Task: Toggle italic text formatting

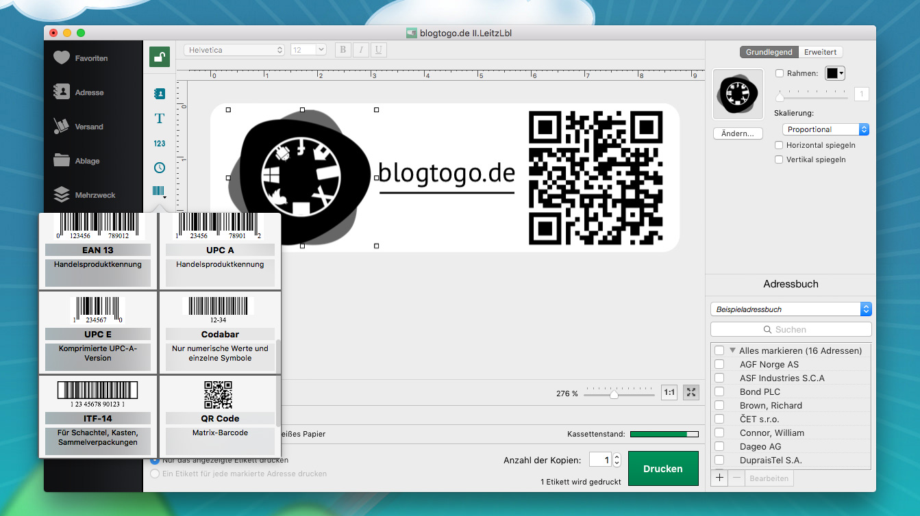Action: pos(360,50)
